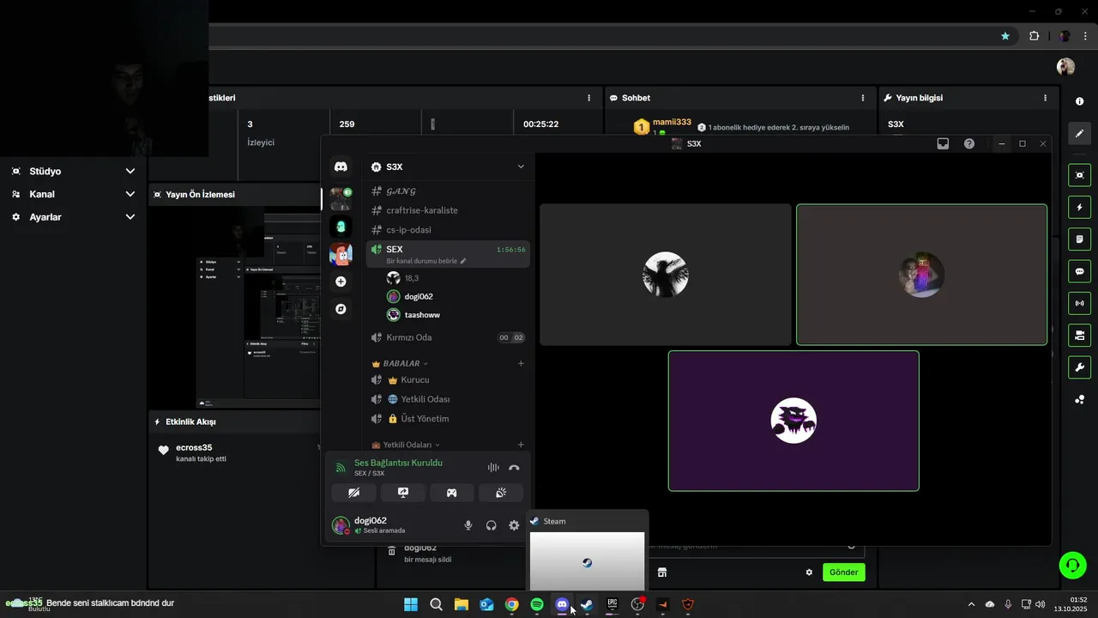Show hidden system tray icons

(x=971, y=604)
